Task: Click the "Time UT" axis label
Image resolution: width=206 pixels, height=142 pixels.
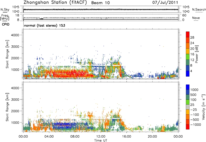Action: point(101,140)
